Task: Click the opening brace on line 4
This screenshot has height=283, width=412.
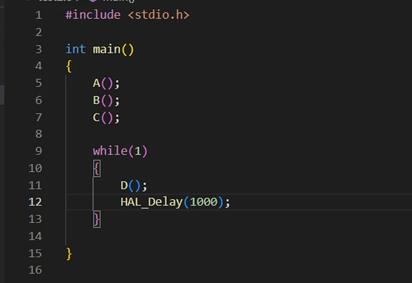Action: [x=69, y=66]
